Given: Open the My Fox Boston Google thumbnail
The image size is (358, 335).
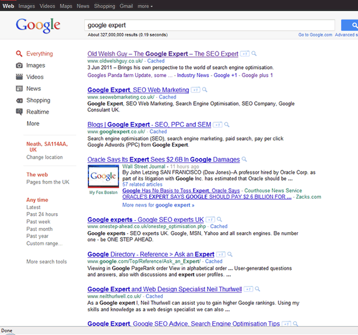Looking at the screenshot, I should click(103, 176).
